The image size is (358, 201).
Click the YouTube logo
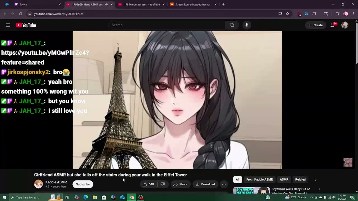click(26, 25)
